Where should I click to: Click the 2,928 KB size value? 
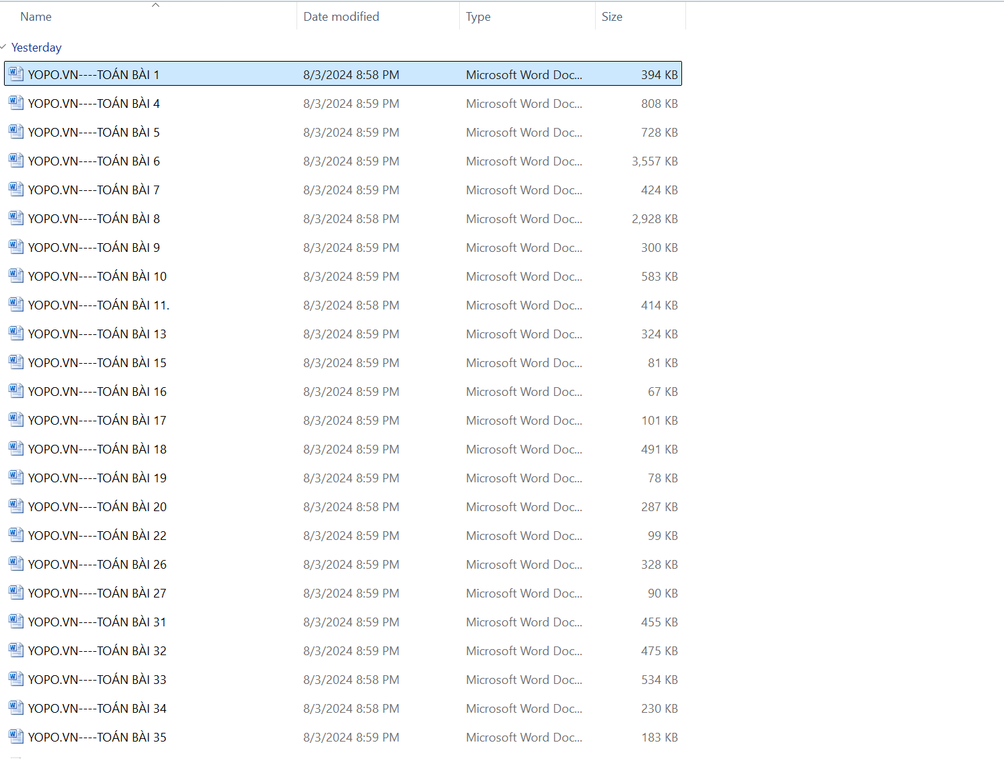pos(655,218)
